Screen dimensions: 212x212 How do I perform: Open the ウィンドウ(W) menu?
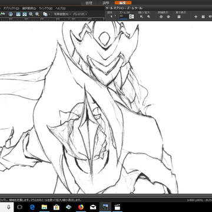click(45, 8)
